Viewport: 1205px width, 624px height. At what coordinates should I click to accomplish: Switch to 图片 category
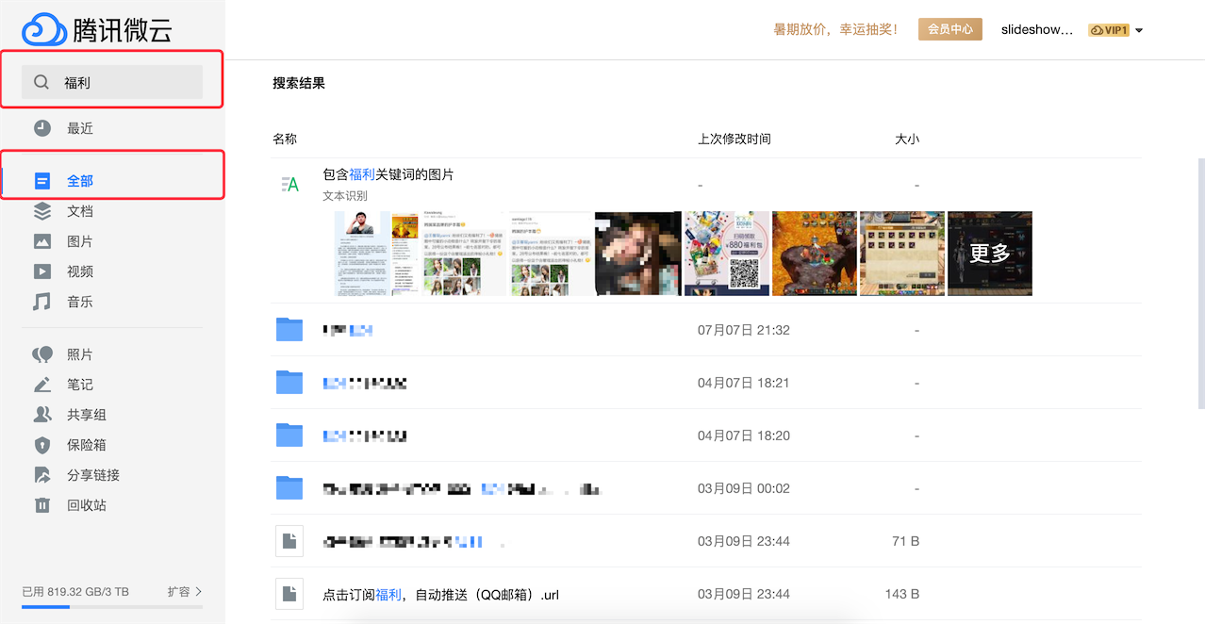(x=80, y=241)
